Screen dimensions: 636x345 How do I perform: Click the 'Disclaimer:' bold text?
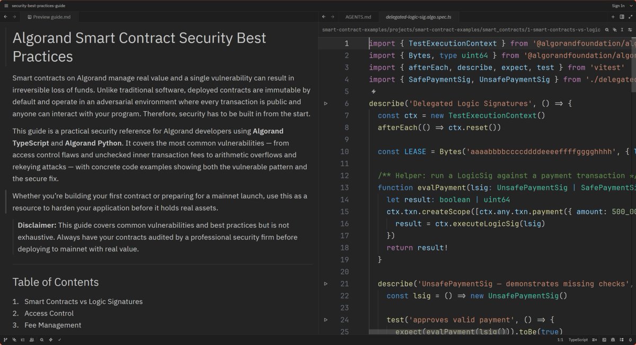[x=37, y=225]
